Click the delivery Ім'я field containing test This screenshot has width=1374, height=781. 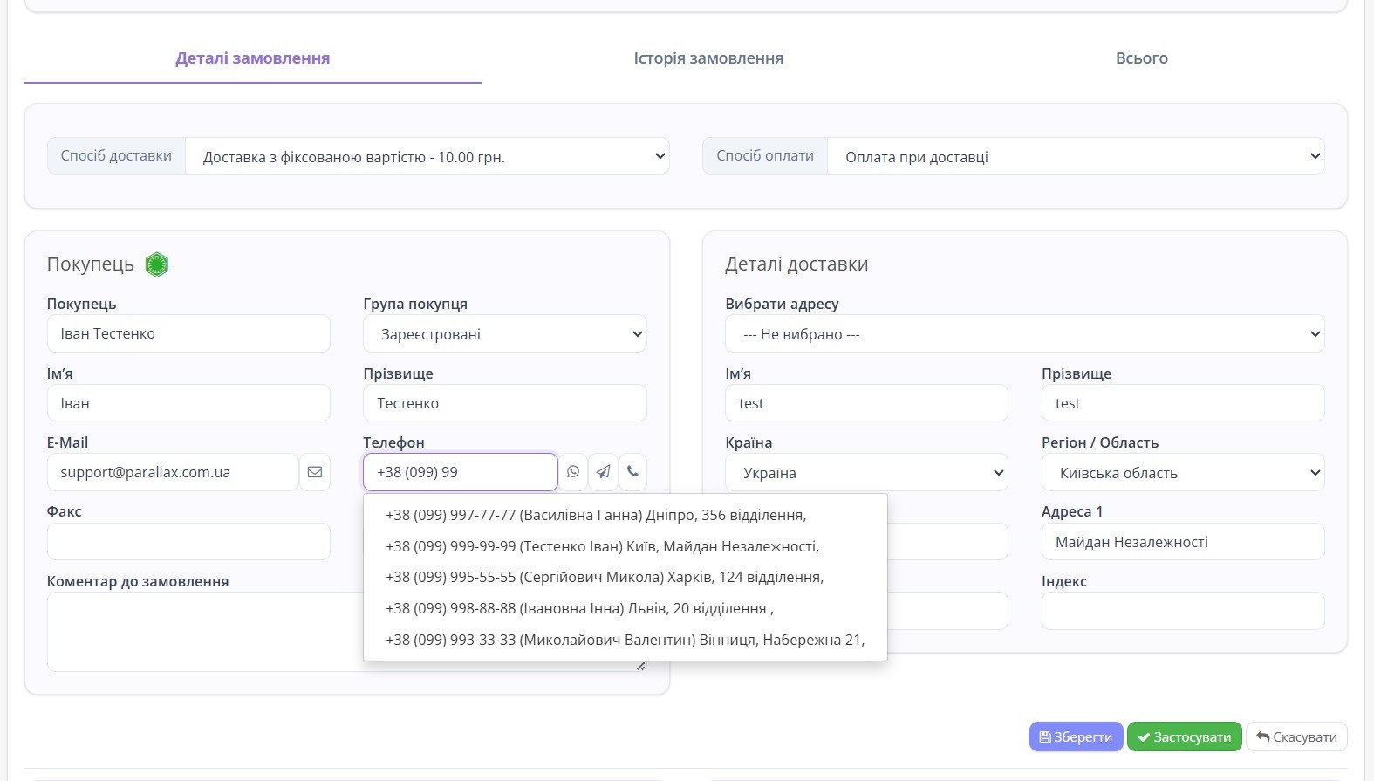866,403
